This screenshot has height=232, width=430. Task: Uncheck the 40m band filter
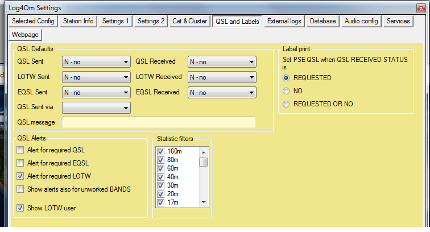coord(161,177)
